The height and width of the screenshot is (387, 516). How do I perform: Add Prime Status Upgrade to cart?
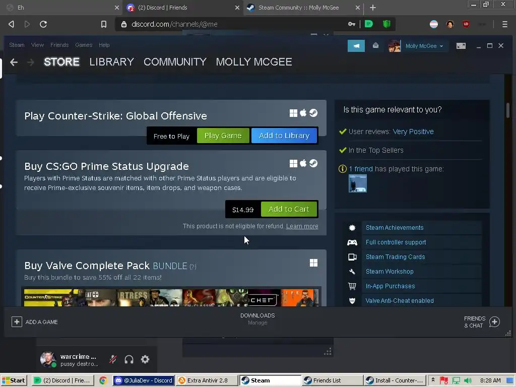pyautogui.click(x=289, y=209)
